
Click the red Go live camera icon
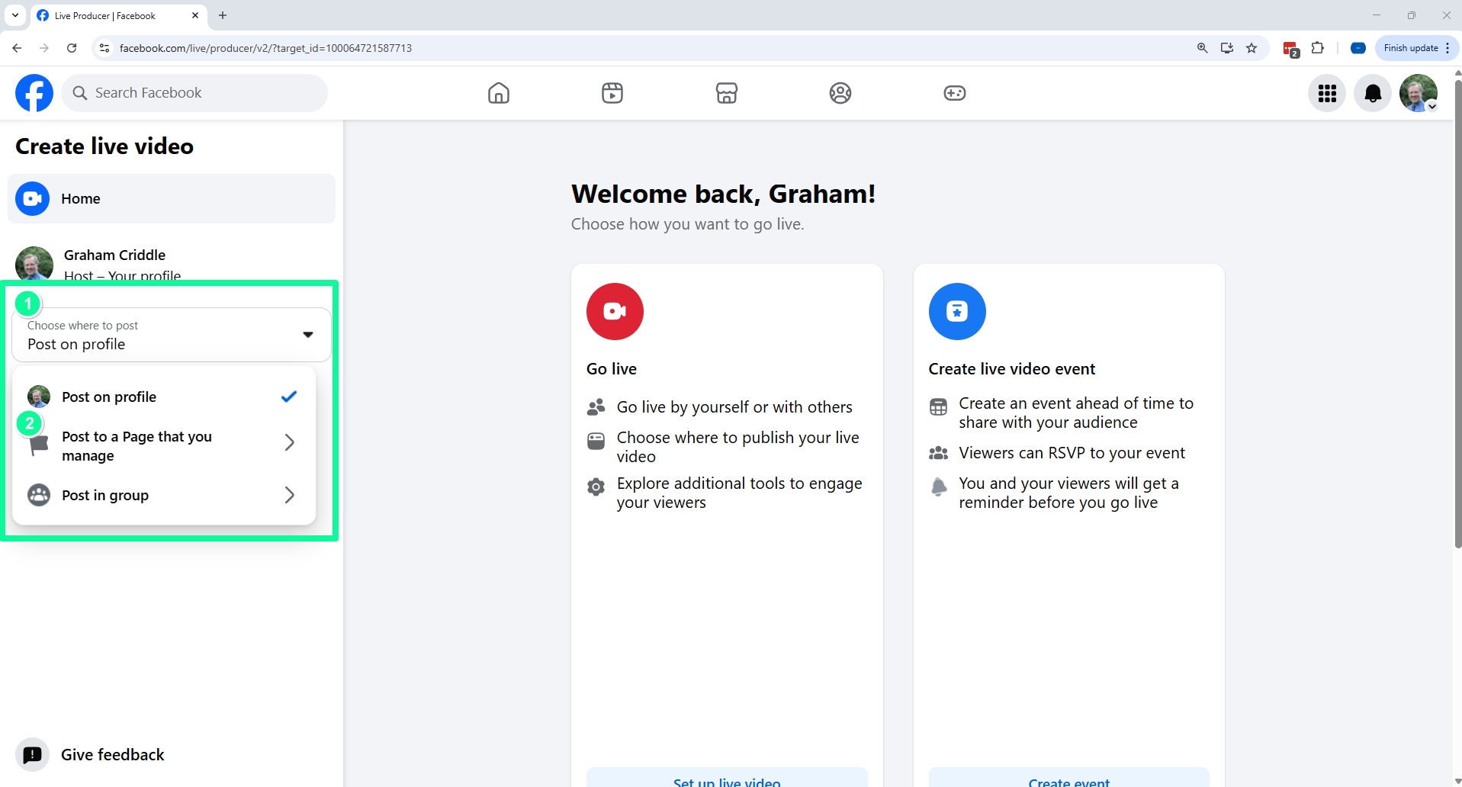pos(615,311)
